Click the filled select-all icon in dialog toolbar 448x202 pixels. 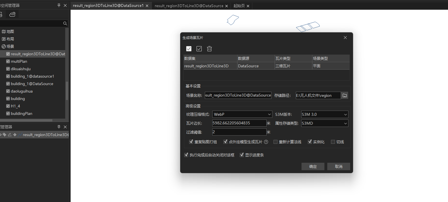189,49
